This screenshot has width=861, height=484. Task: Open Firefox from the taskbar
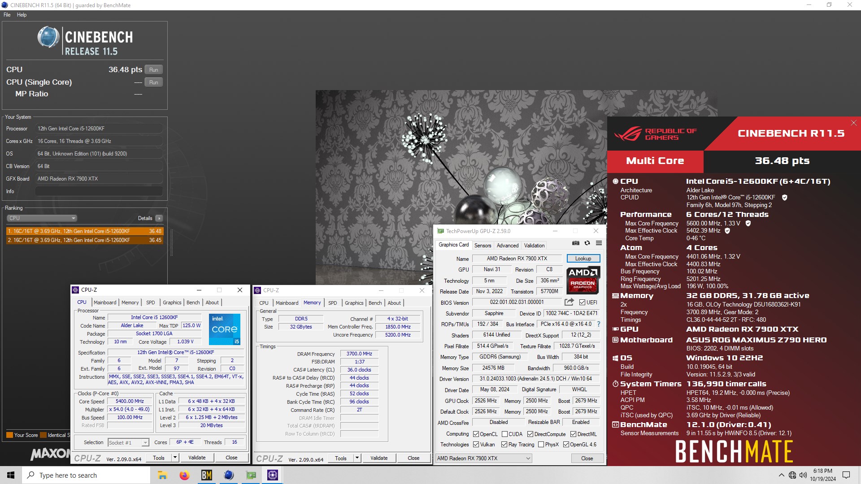184,475
